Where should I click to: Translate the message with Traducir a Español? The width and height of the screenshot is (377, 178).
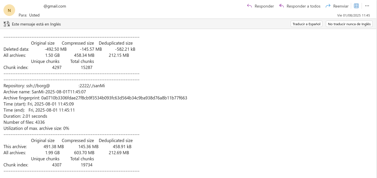306,24
